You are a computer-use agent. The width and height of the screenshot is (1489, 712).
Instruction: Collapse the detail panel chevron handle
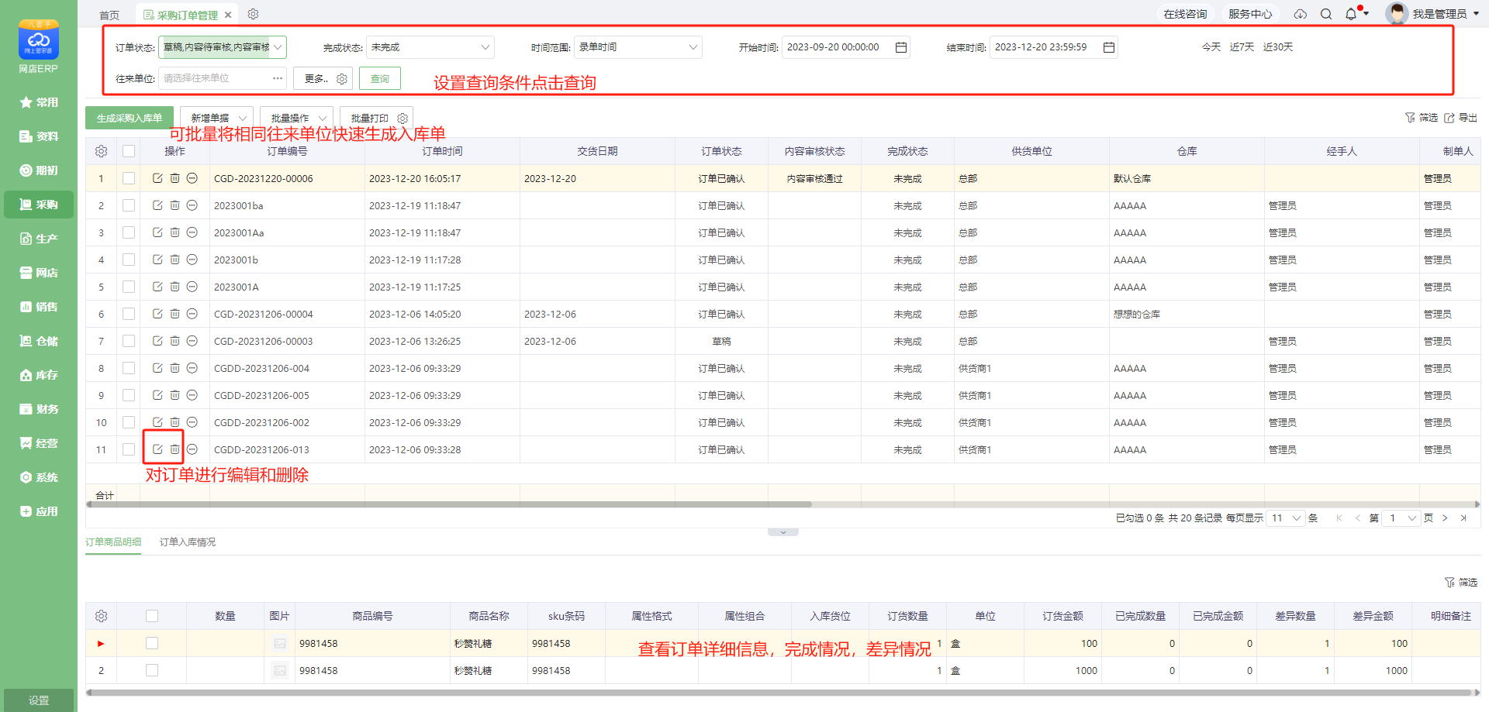[783, 532]
